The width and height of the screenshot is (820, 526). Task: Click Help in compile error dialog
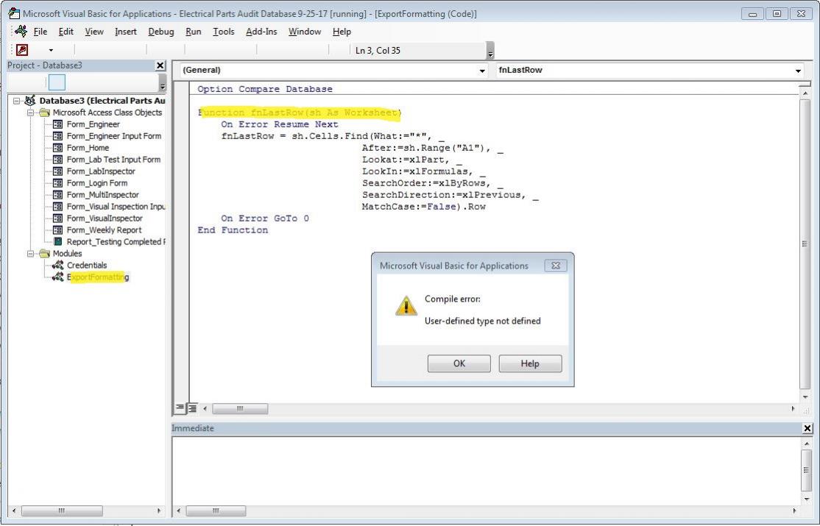530,363
